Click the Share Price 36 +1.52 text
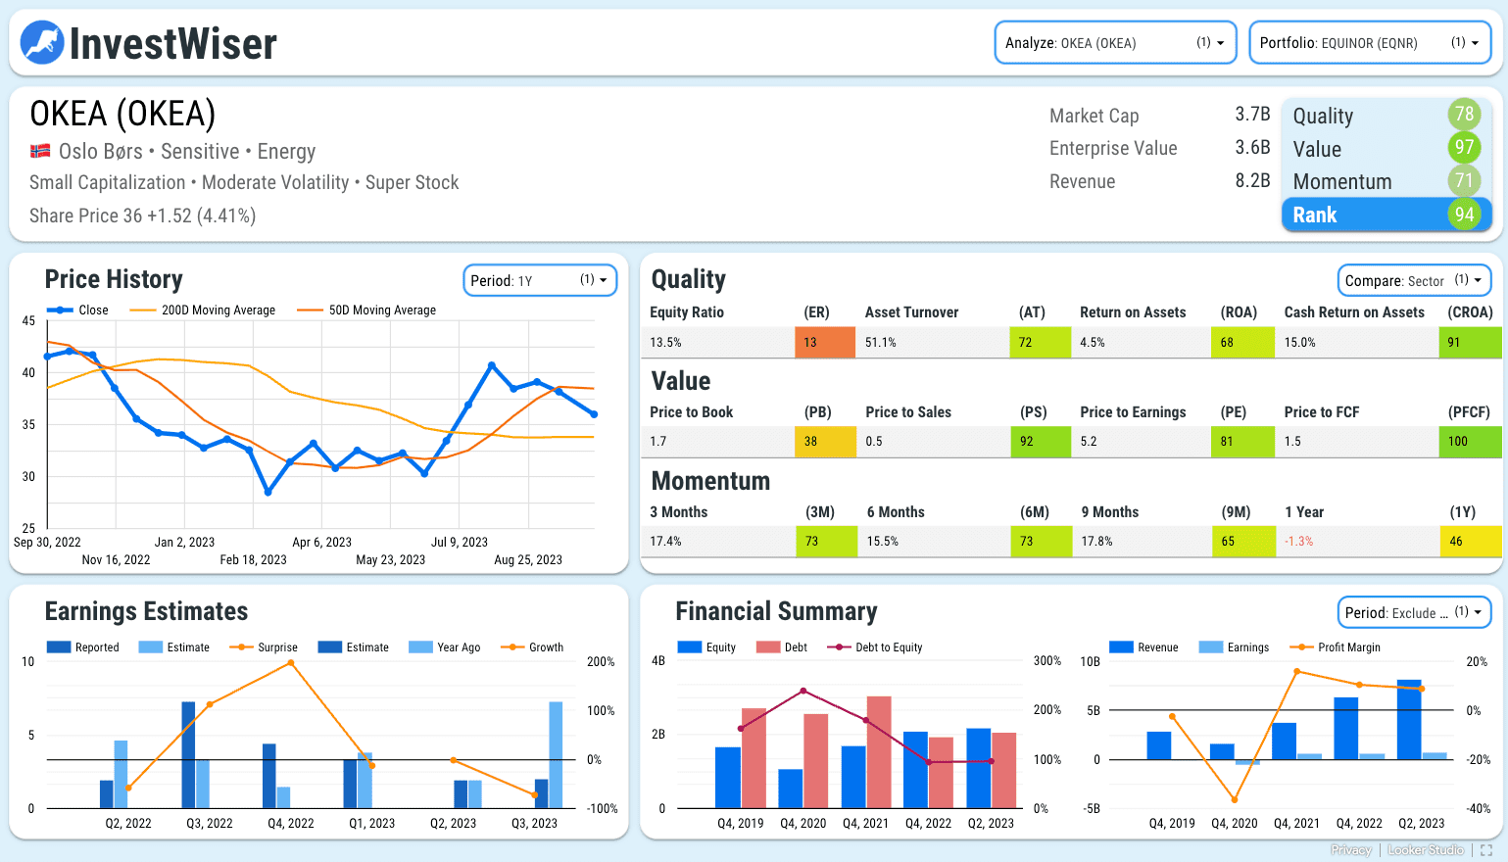This screenshot has height=862, width=1508. pos(142,215)
